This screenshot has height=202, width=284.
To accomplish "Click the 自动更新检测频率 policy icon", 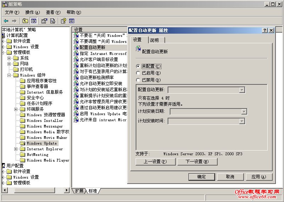I will [x=76, y=78].
